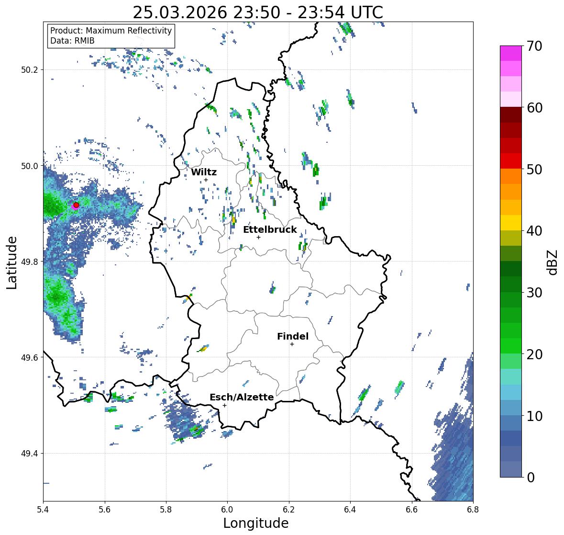
Task: Click the 49.8 latitude tick label
Action: [x=30, y=262]
